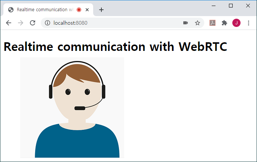Image resolution: width=257 pixels, height=162 pixels.
Task: Open a new tab
Action: [x=101, y=10]
